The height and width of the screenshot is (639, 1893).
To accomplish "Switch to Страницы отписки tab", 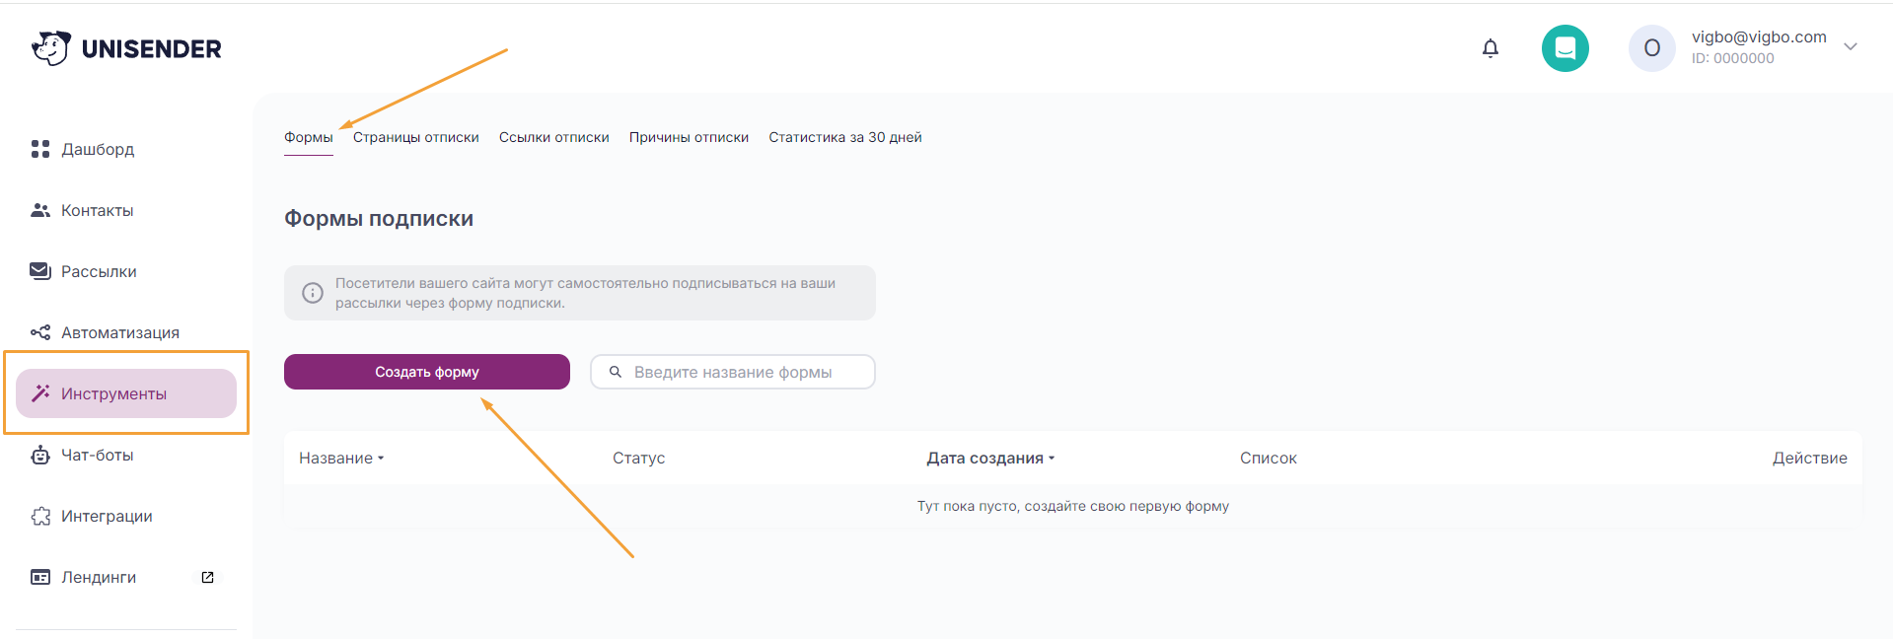I will [x=416, y=137].
